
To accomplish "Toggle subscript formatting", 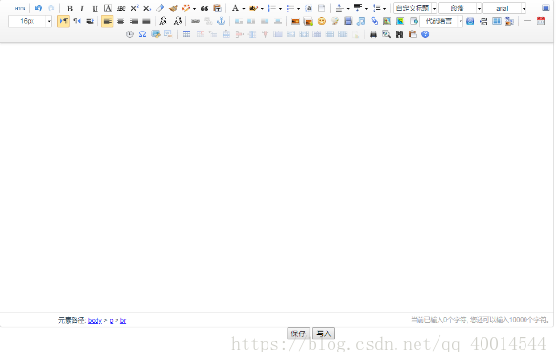I will click(x=147, y=9).
